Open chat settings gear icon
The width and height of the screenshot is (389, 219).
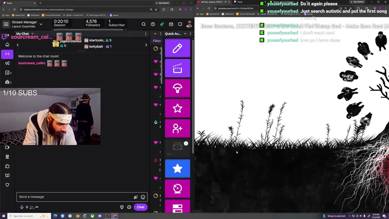point(129,207)
